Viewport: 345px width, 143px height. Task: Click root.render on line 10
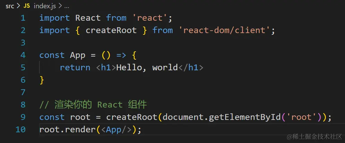[68, 130]
